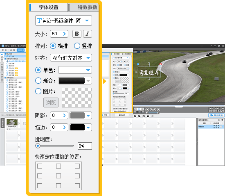225x196 pixels.
Task: Toggle italic I font style
Action: coord(88,34)
